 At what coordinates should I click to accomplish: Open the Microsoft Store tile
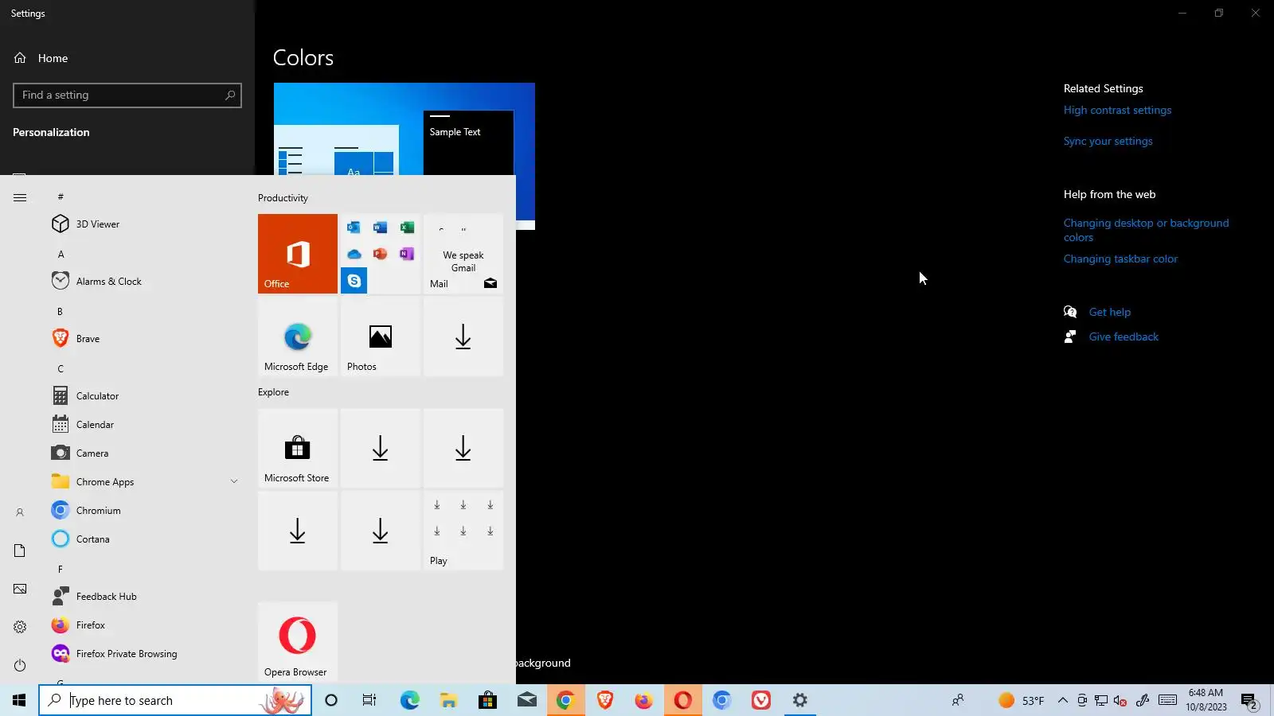pyautogui.click(x=298, y=448)
